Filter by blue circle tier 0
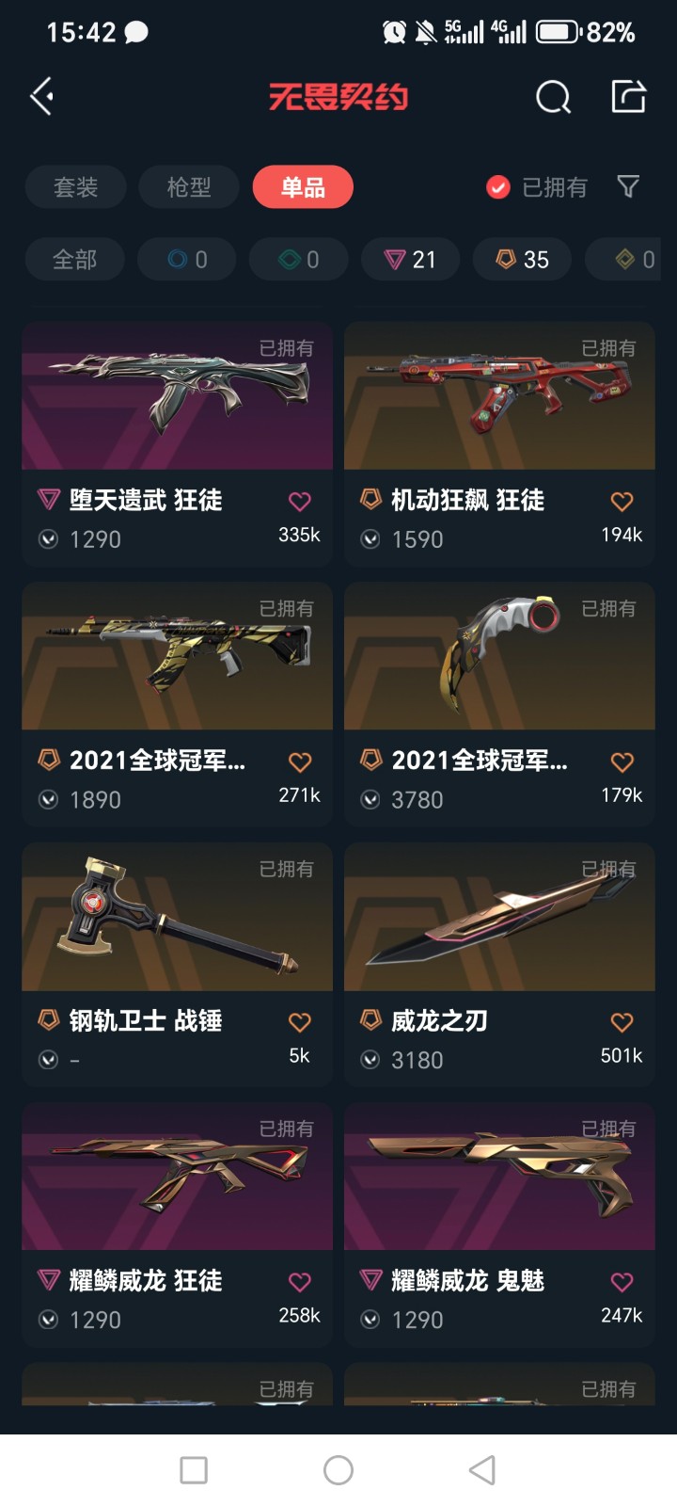 click(x=186, y=260)
